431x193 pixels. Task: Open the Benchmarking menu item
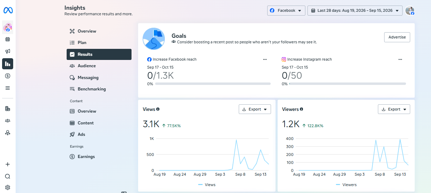(99, 89)
